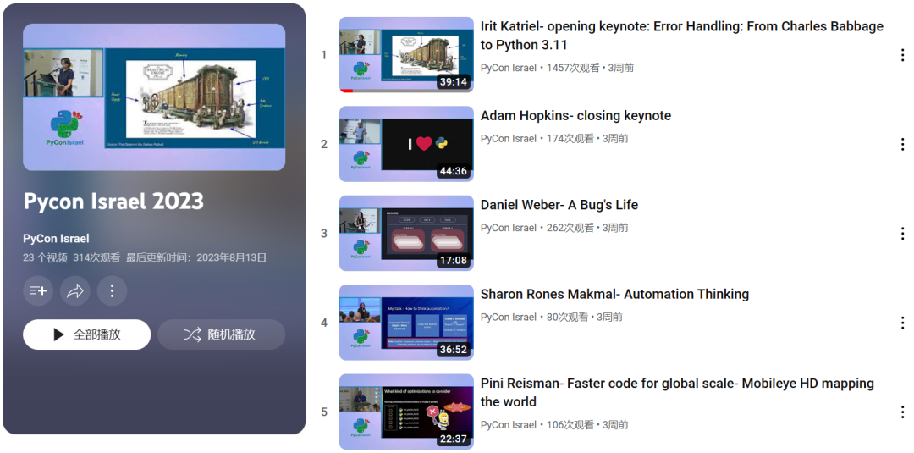Open more actions for Sharon Rones Makmal video
The height and width of the screenshot is (453, 914).
click(902, 323)
